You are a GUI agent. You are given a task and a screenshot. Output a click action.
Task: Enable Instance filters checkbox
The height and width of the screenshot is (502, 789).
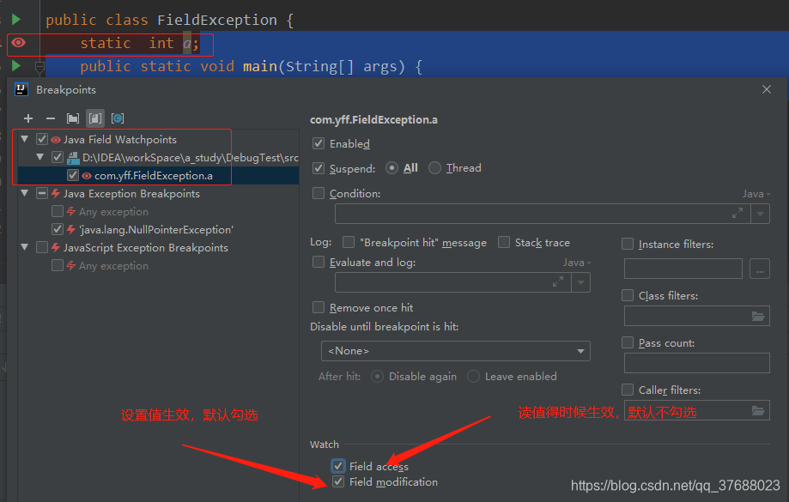click(628, 244)
